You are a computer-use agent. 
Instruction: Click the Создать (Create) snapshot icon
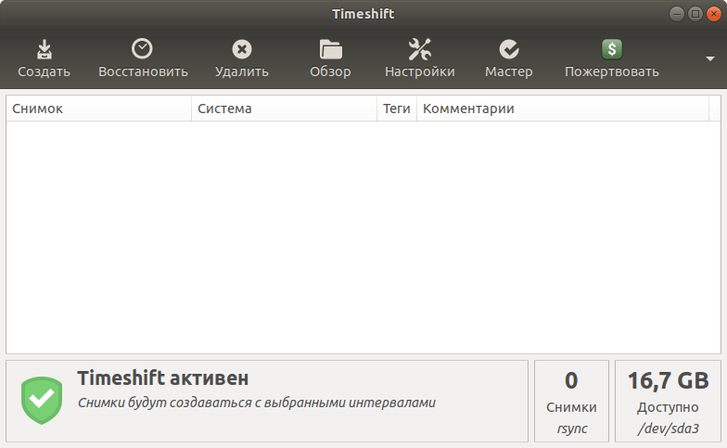(x=45, y=49)
